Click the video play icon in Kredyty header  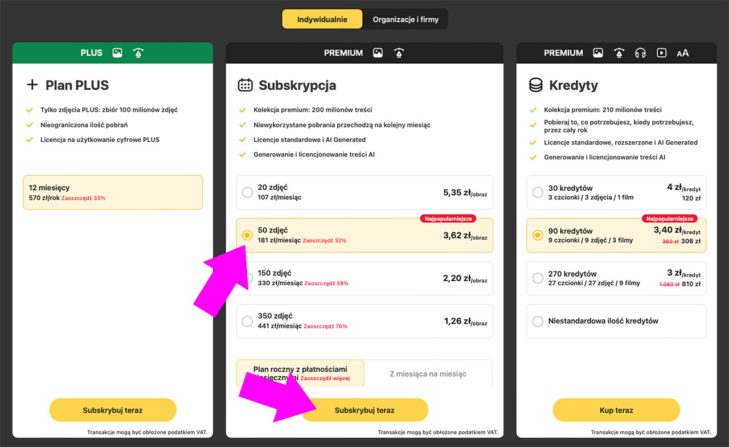(661, 53)
